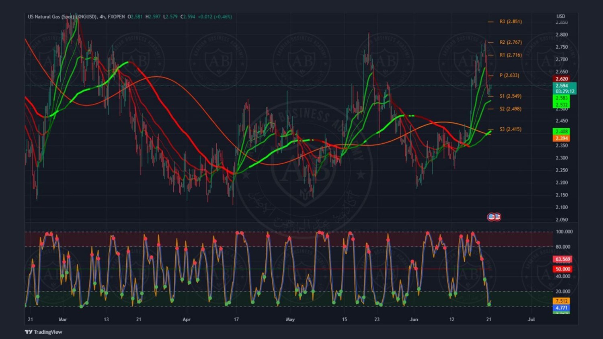Click the orange 2.394 moving average tag
Image resolution: width=603 pixels, height=339 pixels.
pos(561,138)
